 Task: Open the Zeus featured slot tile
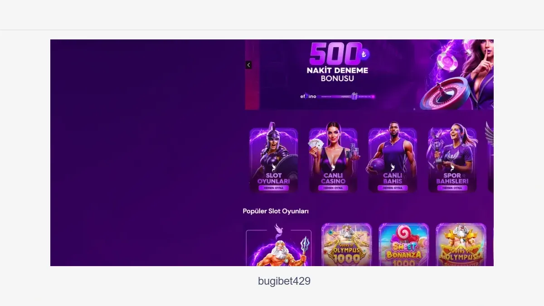click(279, 245)
